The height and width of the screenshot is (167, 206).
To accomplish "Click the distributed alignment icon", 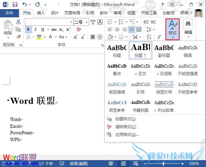I will (x=139, y=29).
